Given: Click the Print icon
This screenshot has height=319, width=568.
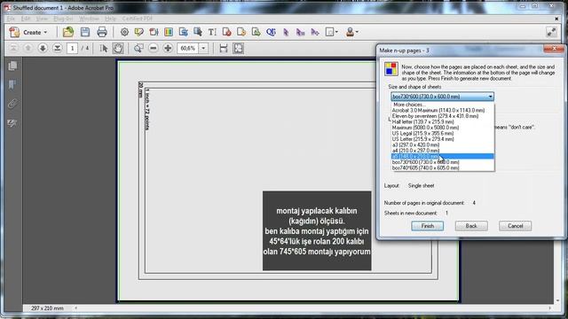Looking at the screenshot, I should tap(102, 32).
